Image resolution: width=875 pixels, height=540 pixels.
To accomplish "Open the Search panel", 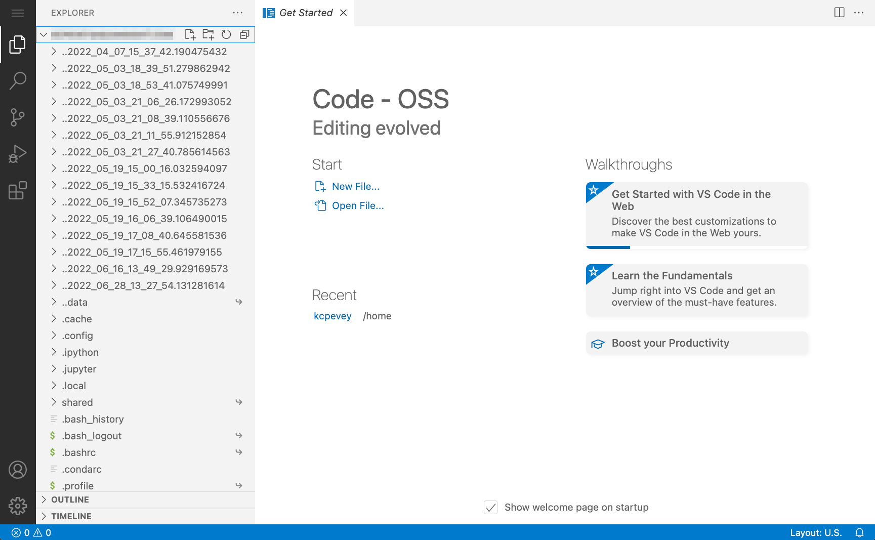I will click(18, 80).
